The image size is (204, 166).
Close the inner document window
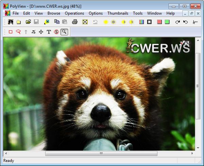pos(198,13)
